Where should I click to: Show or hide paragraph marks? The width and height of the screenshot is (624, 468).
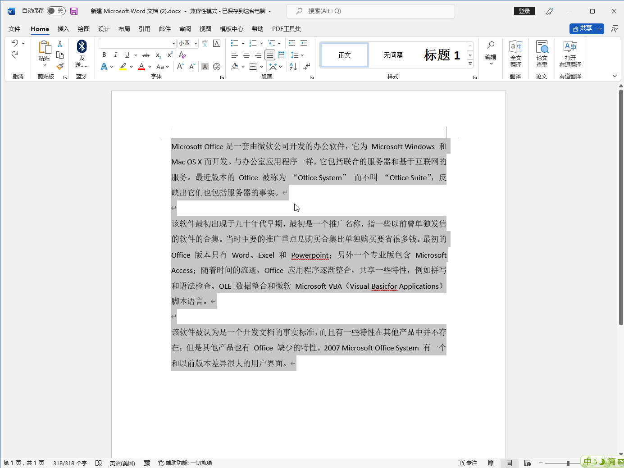point(307,67)
